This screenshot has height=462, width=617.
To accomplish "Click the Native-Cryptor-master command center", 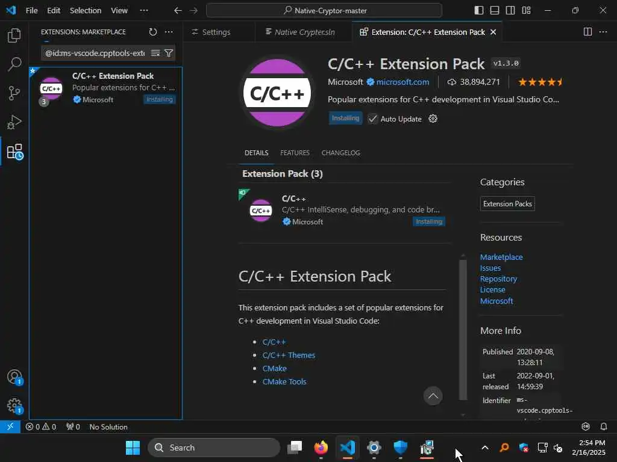I will coord(324,11).
